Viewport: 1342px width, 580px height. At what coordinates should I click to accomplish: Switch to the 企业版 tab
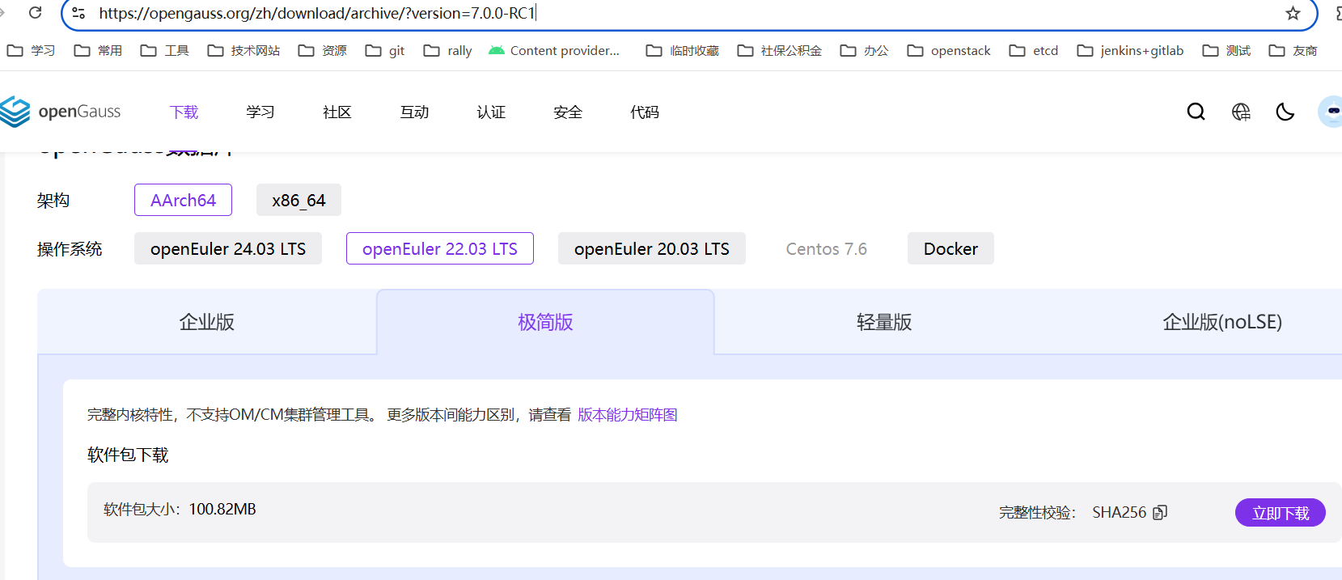pyautogui.click(x=207, y=322)
